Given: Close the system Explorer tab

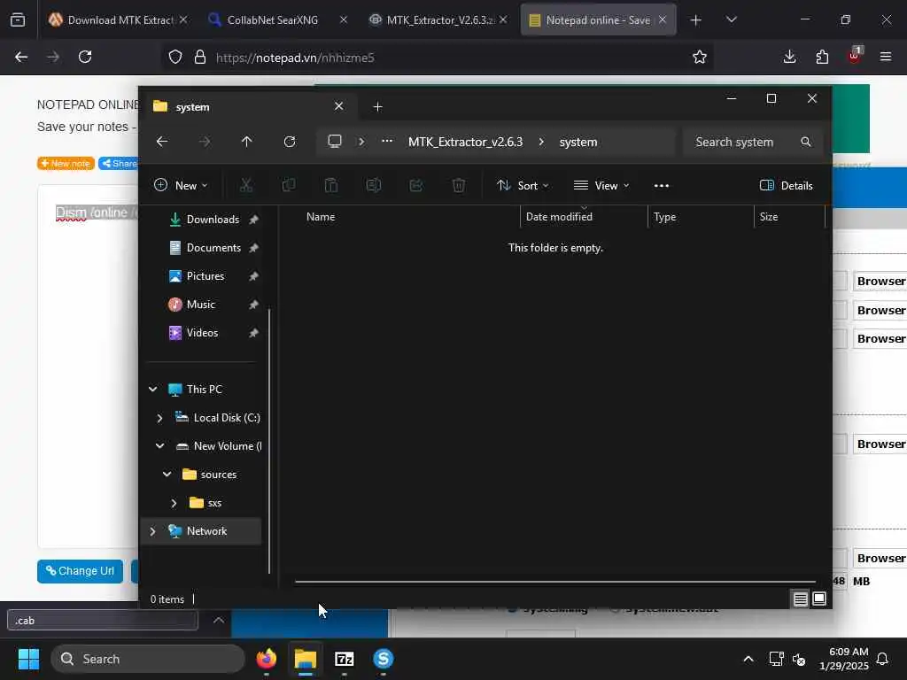Looking at the screenshot, I should click(x=339, y=106).
